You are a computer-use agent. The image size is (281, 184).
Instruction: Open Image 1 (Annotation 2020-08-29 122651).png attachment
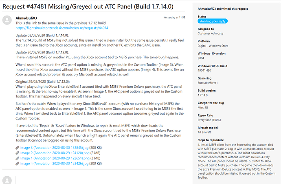point(55,158)
